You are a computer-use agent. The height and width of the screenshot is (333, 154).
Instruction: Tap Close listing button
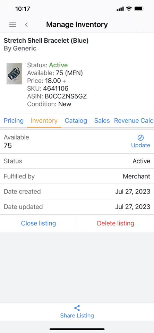38,223
